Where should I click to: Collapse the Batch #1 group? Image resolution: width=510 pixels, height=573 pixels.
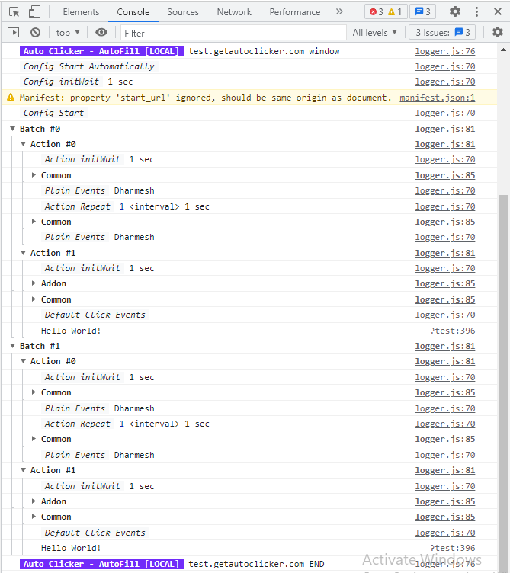(13, 346)
